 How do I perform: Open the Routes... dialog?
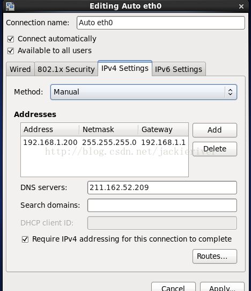click(x=215, y=256)
